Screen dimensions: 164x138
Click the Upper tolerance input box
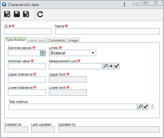[x=27, y=79]
